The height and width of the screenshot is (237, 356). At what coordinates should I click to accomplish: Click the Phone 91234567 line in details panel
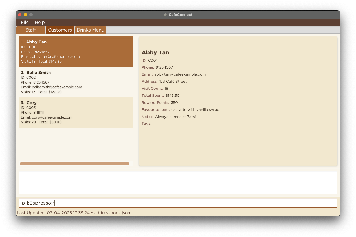(x=157, y=67)
